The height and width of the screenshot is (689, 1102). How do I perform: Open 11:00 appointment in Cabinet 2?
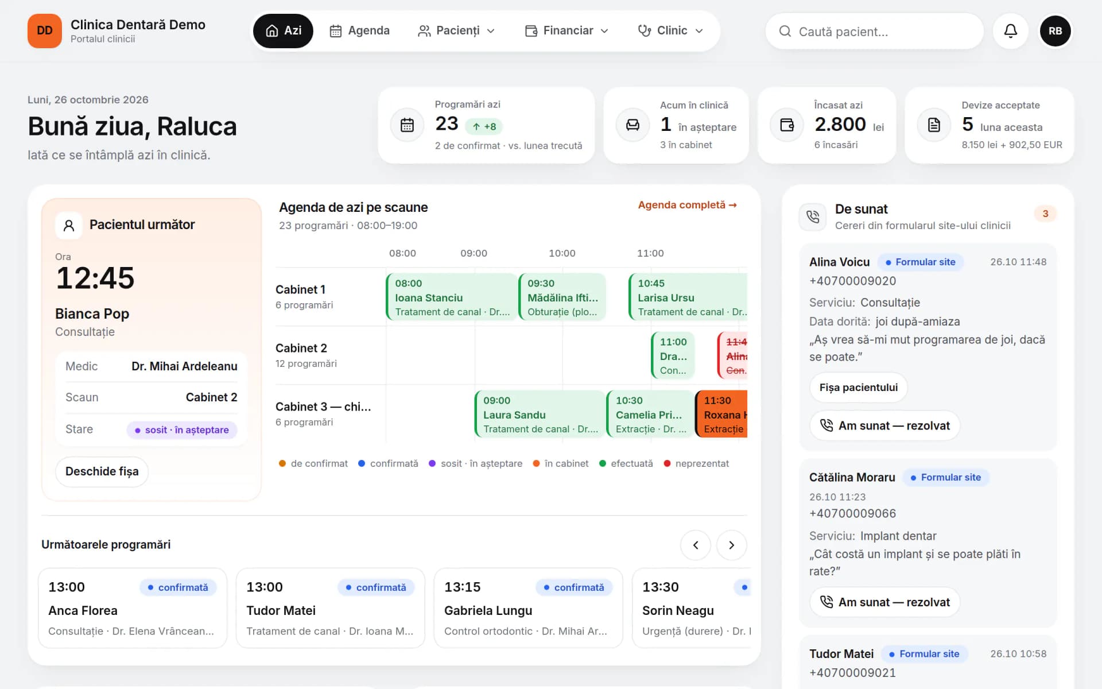coord(673,355)
